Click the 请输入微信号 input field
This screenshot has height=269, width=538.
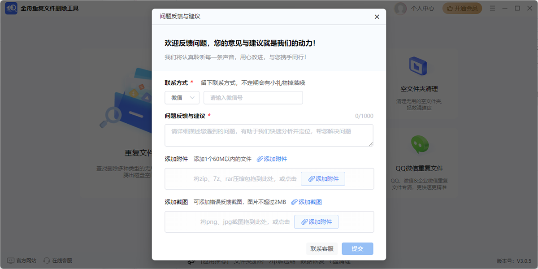tap(253, 97)
